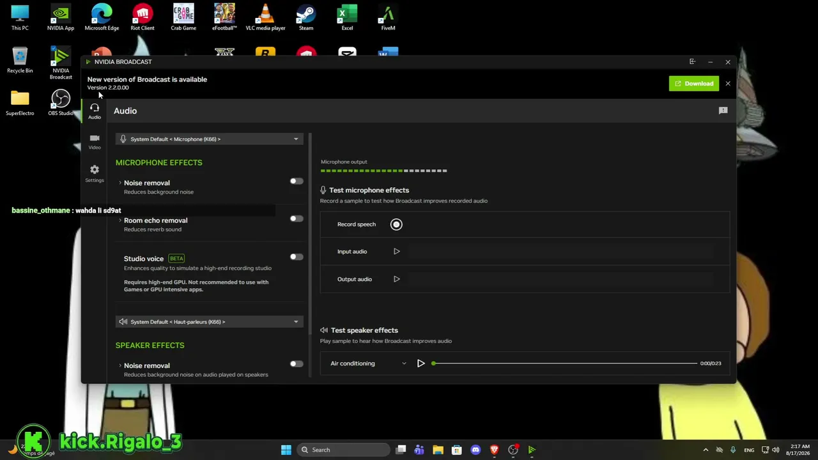Play the Output audio sample

coord(396,279)
